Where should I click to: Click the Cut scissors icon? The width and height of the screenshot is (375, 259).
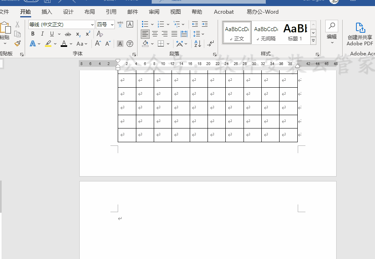coord(17,24)
